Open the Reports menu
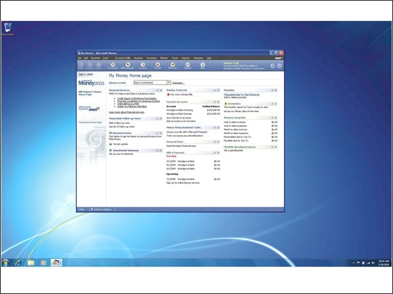This screenshot has width=393, height=294. 185,58
